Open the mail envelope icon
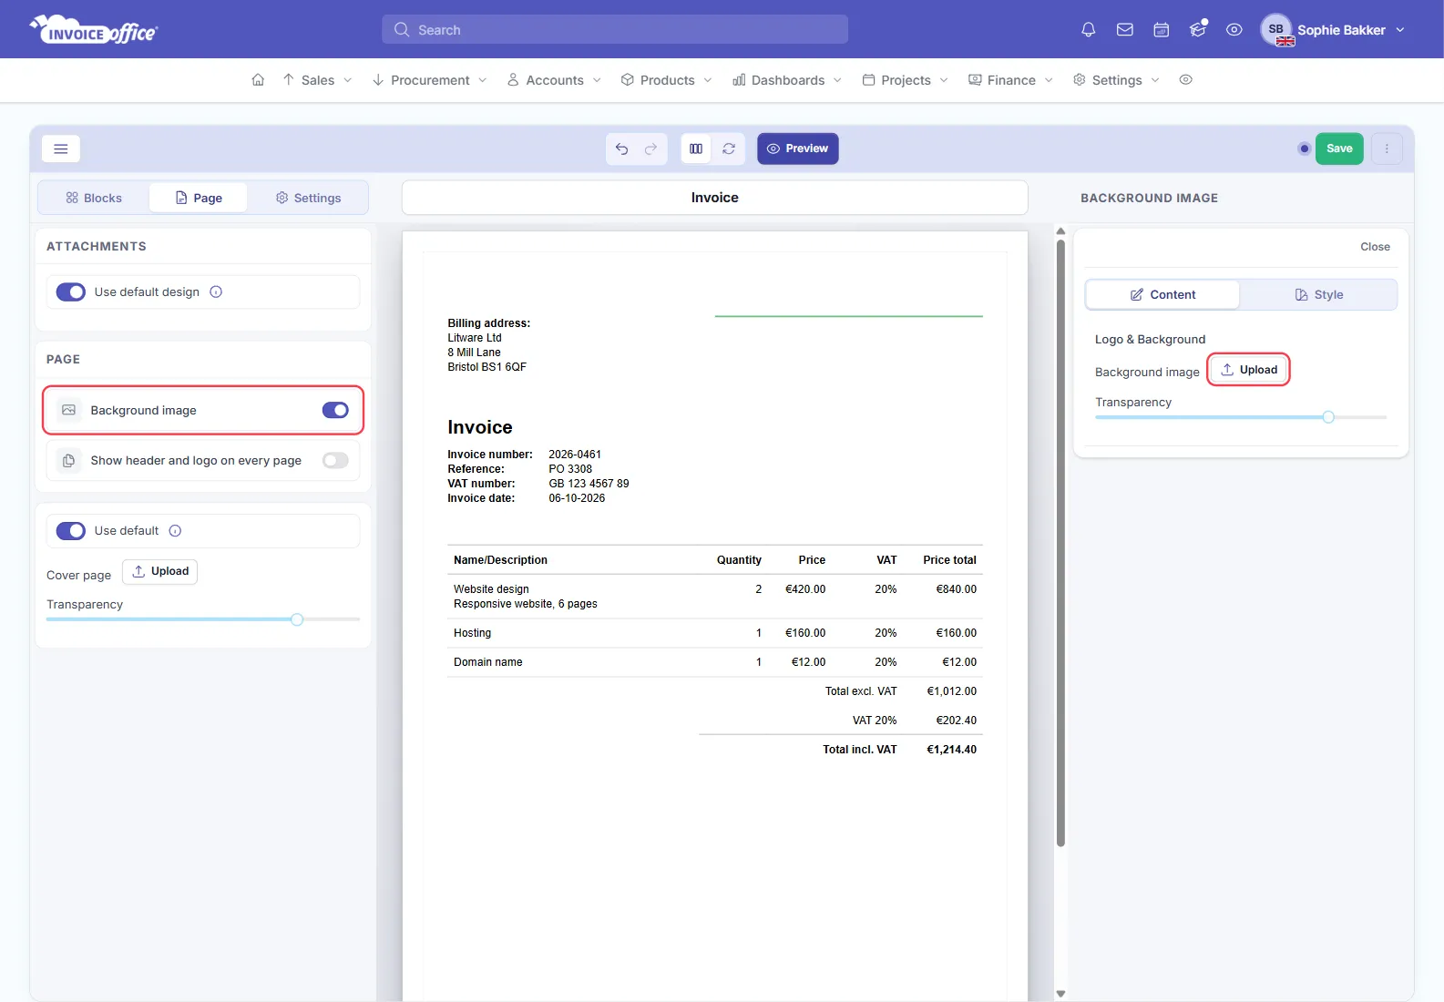The image size is (1444, 1002). pos(1124,30)
